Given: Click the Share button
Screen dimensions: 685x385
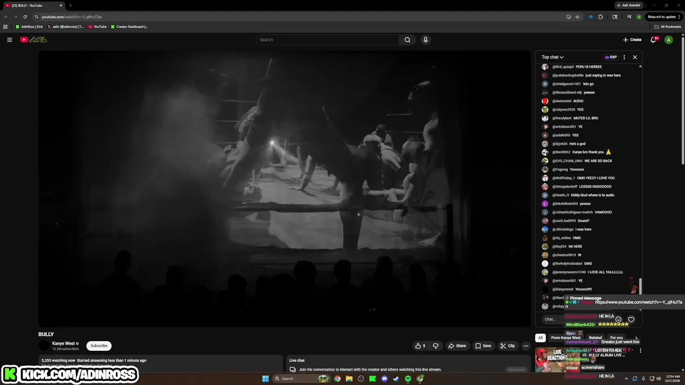Looking at the screenshot, I should coord(456,346).
